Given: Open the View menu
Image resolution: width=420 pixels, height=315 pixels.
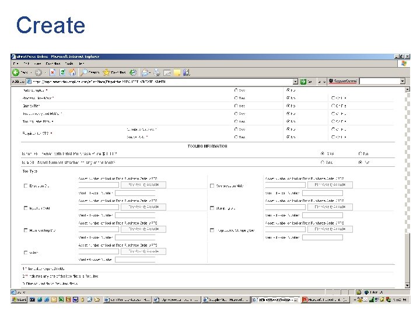Looking at the screenshot, I should tap(37, 64).
